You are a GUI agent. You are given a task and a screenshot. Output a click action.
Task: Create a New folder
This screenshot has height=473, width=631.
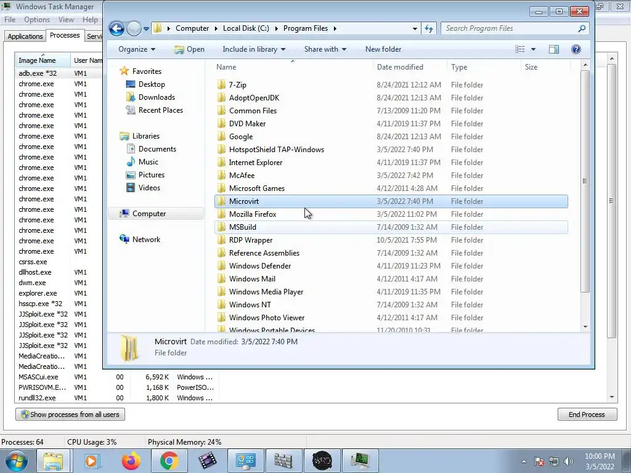point(383,49)
